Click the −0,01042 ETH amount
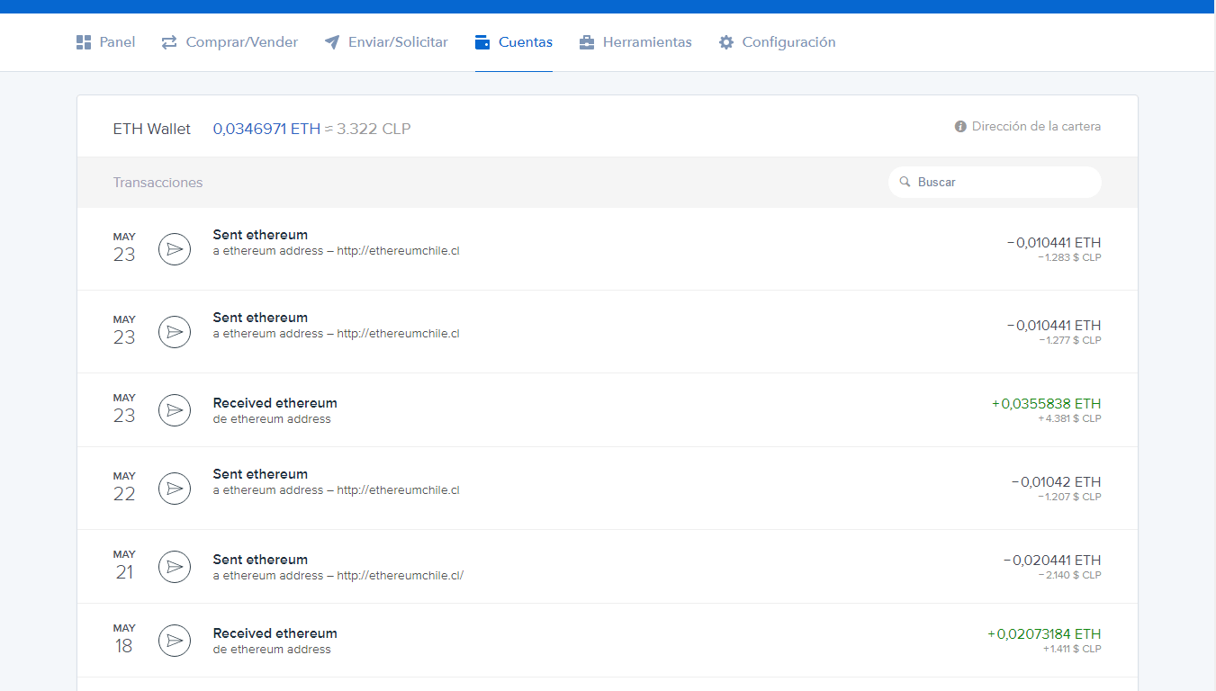 (1056, 481)
